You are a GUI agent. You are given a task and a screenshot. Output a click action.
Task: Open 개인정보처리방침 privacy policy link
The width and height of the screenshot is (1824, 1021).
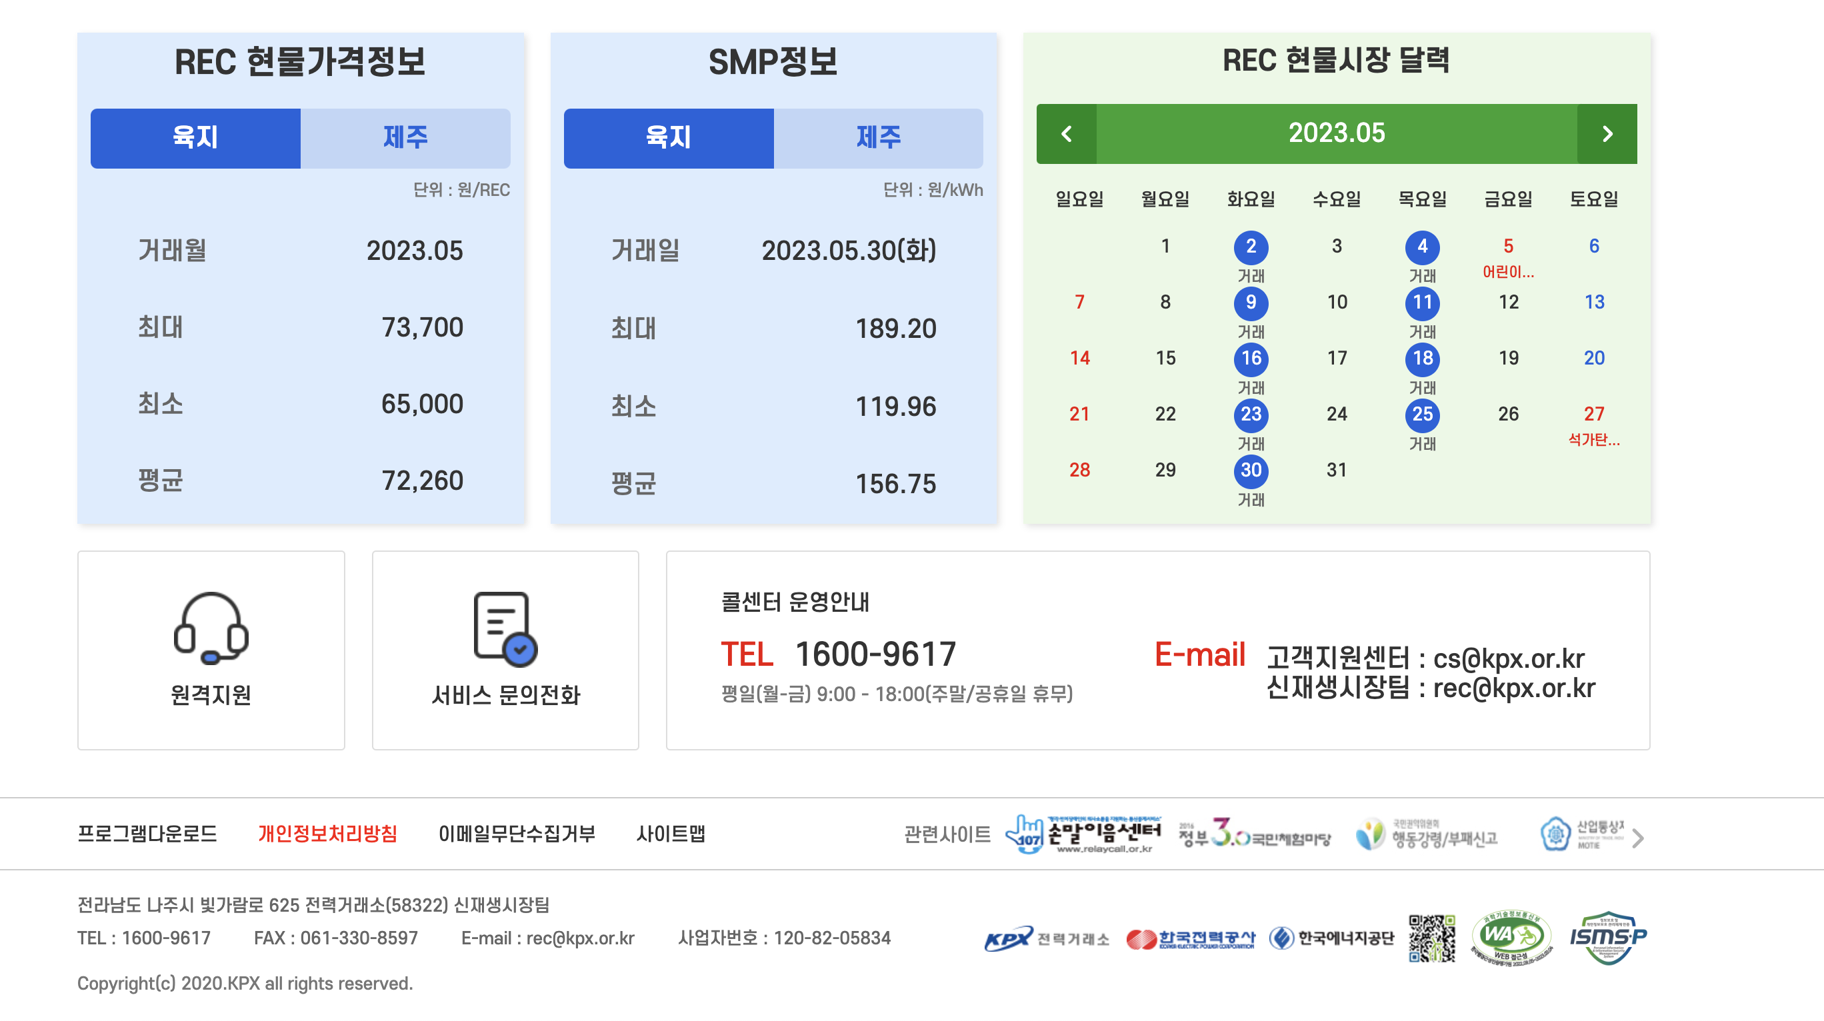[327, 833]
